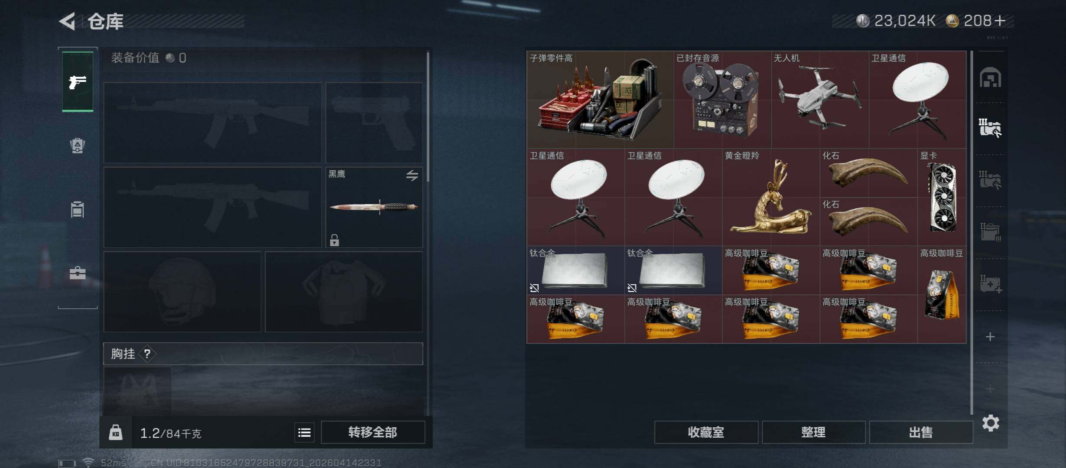The width and height of the screenshot is (1066, 468).
Task: Click the 出售 sell button
Action: click(921, 432)
